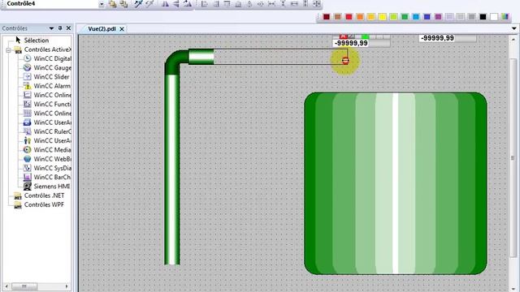The height and width of the screenshot is (292, 520).
Task: Open the Contrôle4 object name dropdown
Action: [102, 4]
